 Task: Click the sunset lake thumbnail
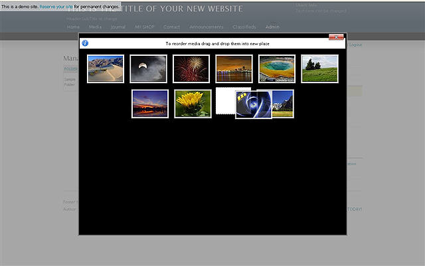click(x=149, y=104)
